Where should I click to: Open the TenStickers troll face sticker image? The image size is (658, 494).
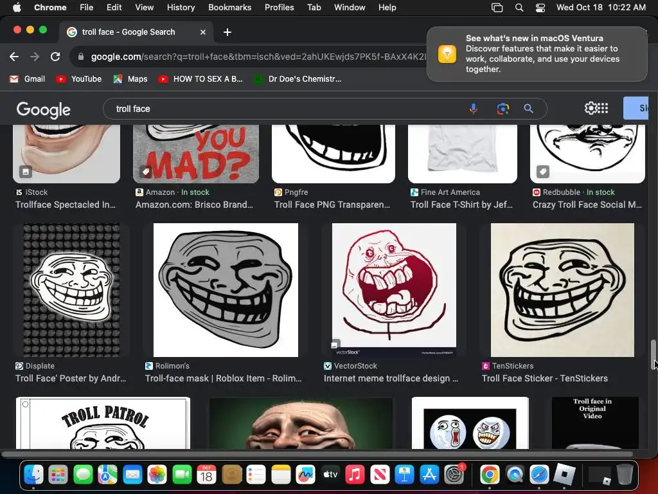tap(562, 290)
